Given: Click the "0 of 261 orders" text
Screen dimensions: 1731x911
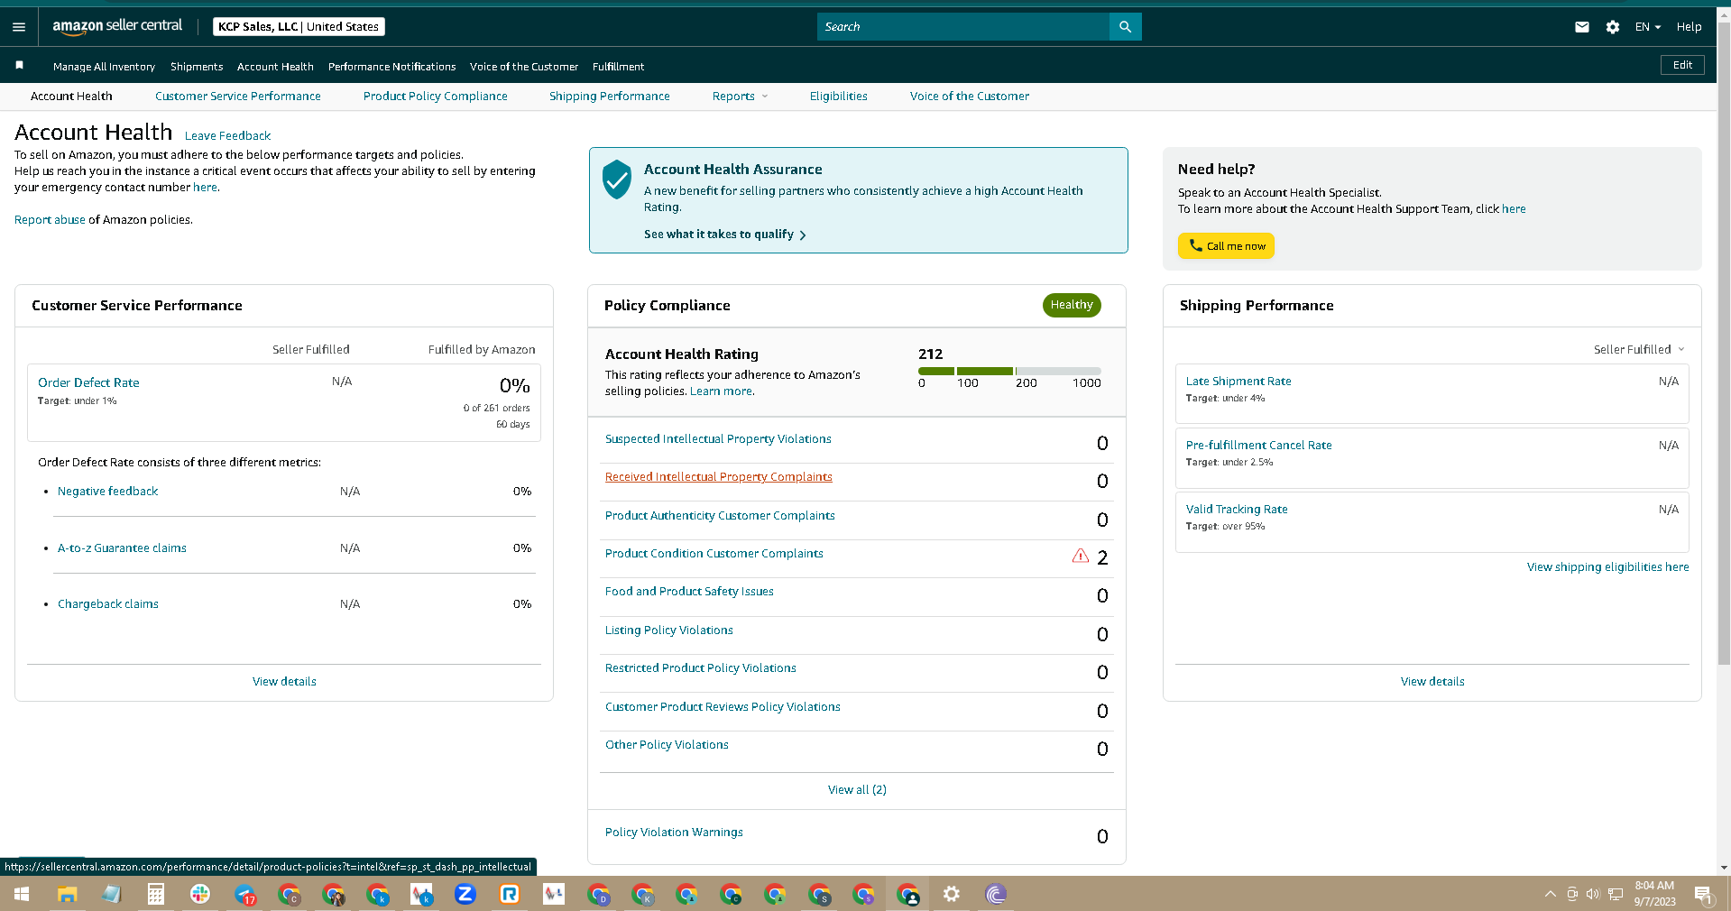Looking at the screenshot, I should [497, 409].
